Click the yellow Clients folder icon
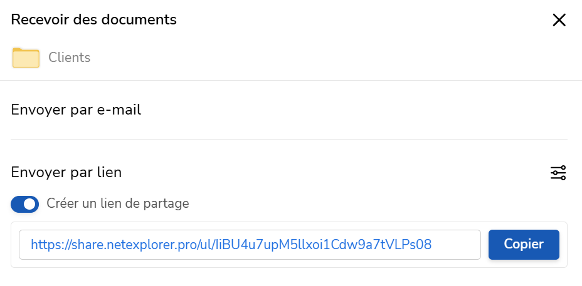This screenshot has width=582, height=286. (x=26, y=58)
